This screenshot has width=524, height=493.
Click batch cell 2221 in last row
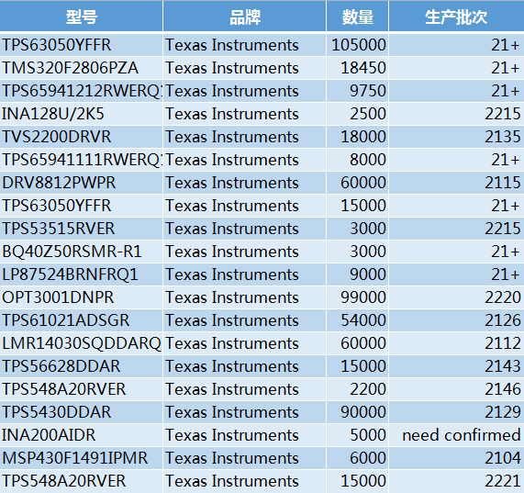click(456, 481)
